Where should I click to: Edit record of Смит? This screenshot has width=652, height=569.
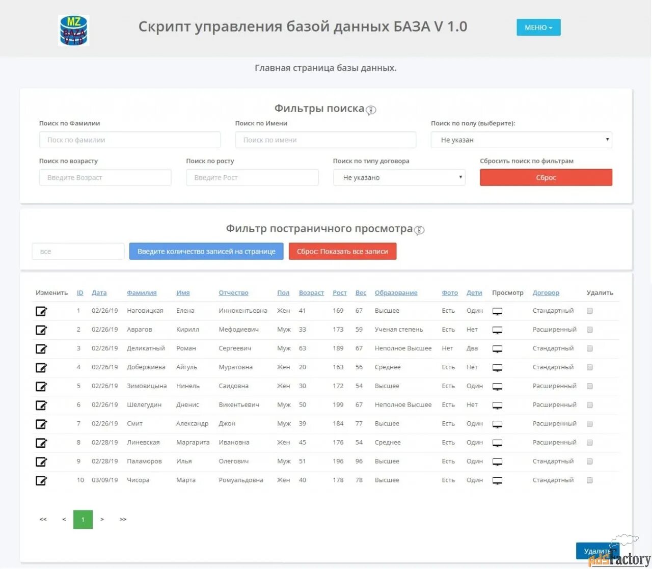pyautogui.click(x=41, y=424)
